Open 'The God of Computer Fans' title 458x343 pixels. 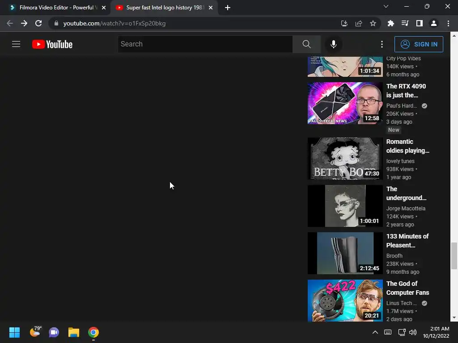click(407, 288)
